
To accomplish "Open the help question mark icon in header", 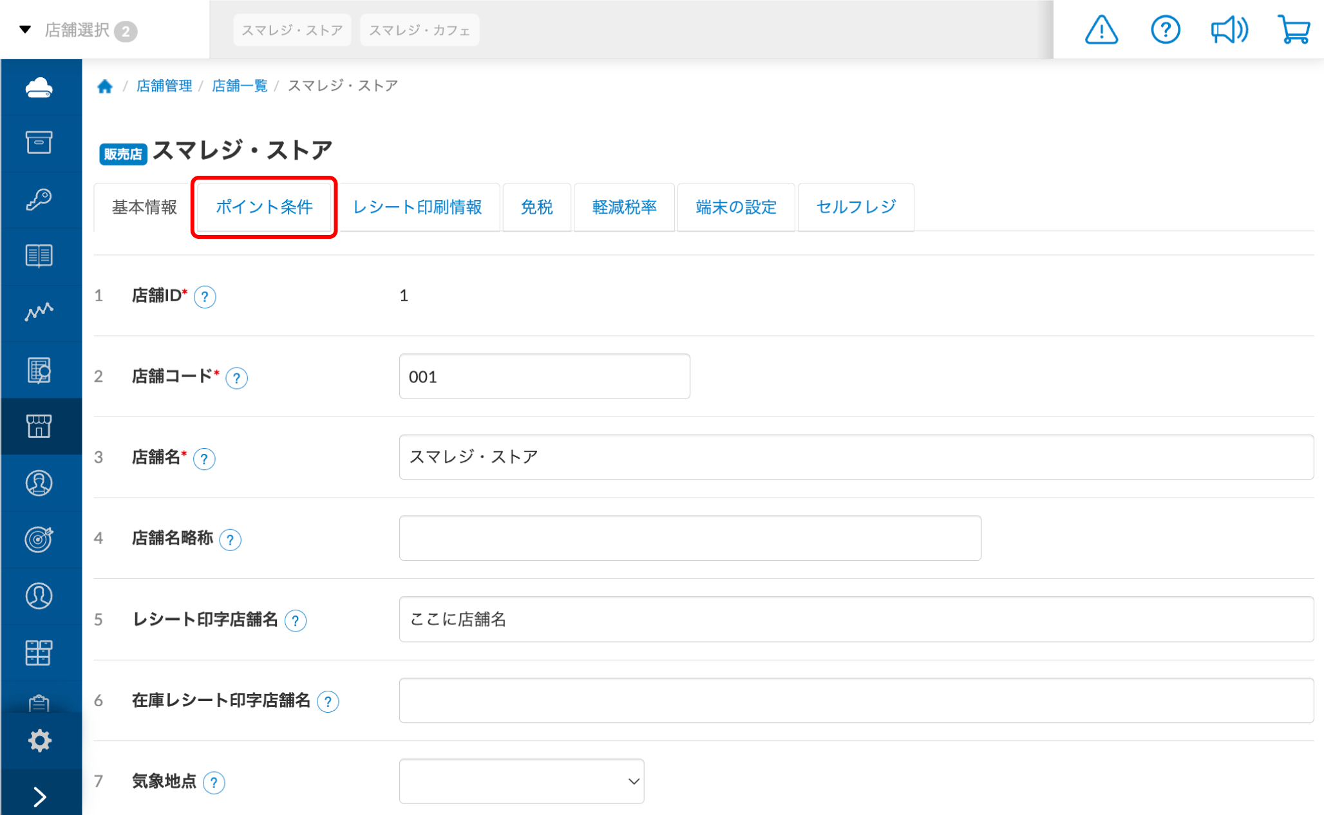I will coord(1165,30).
